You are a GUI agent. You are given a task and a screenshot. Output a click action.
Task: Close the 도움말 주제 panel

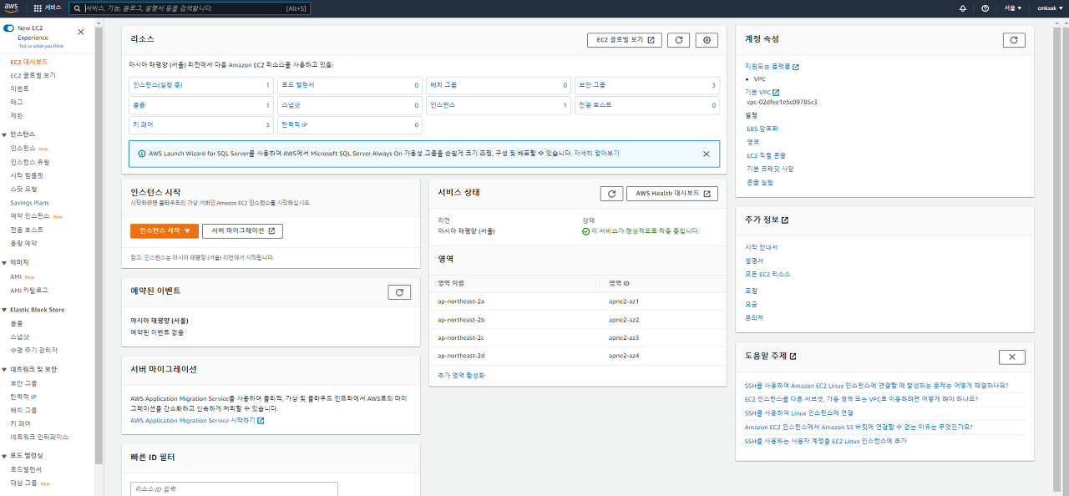pos(1012,357)
